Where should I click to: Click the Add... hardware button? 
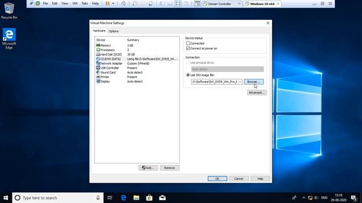pyautogui.click(x=148, y=168)
